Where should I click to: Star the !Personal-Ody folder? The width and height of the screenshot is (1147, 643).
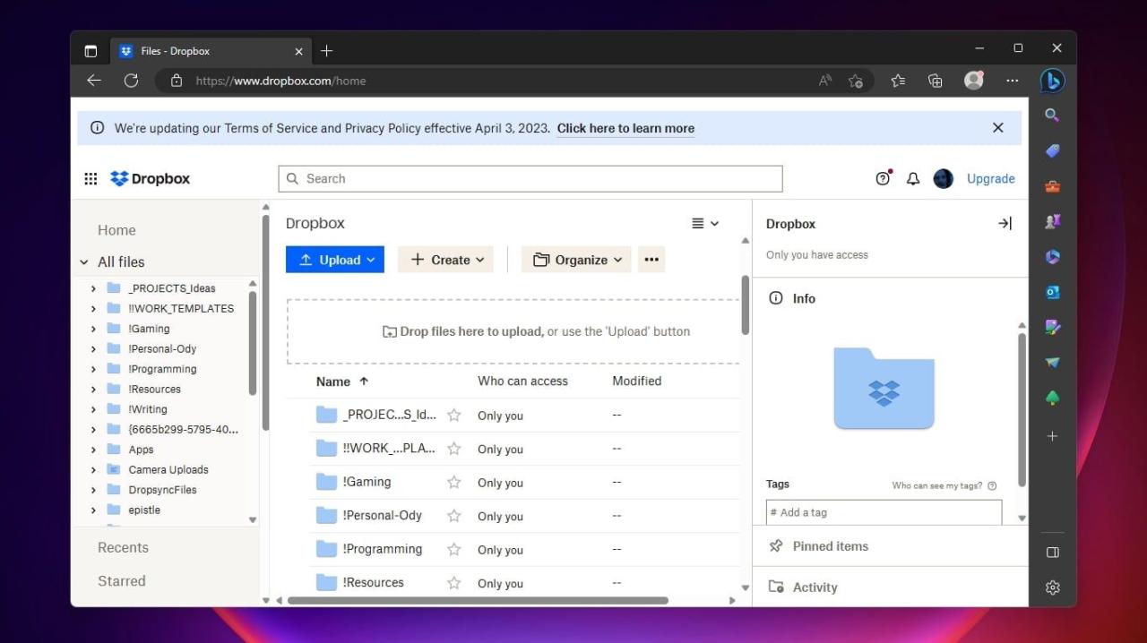[x=453, y=516]
